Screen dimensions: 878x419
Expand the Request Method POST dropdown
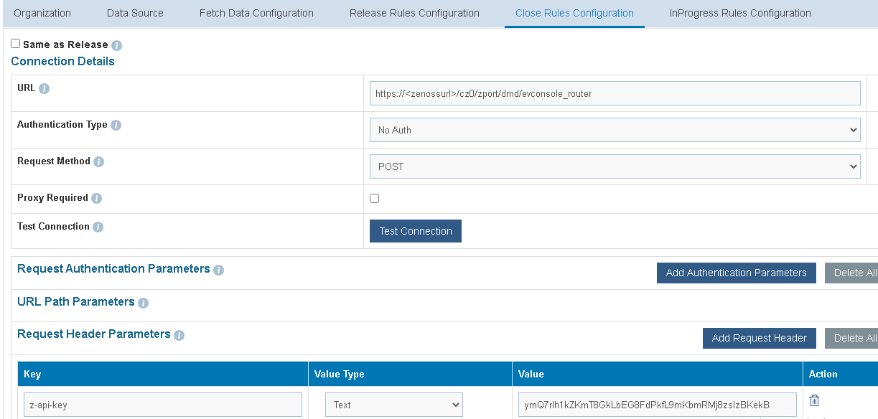click(615, 166)
